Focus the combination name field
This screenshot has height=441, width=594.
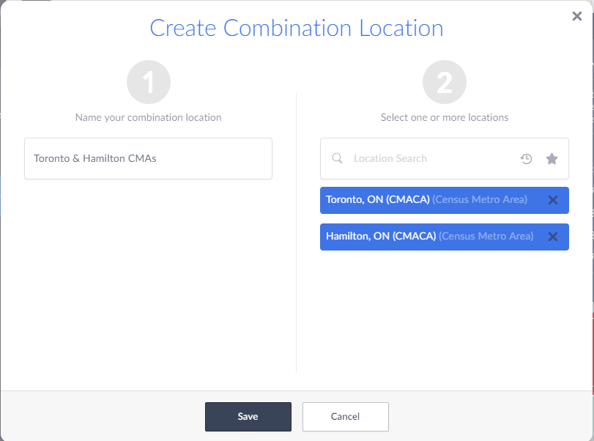(x=148, y=158)
